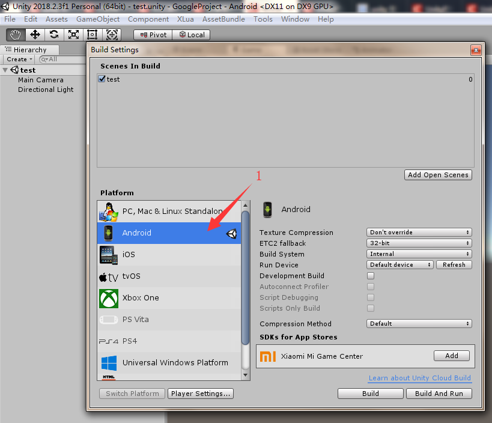Toggle Autoconnect Profiler checkbox
The image size is (492, 423).
point(371,287)
